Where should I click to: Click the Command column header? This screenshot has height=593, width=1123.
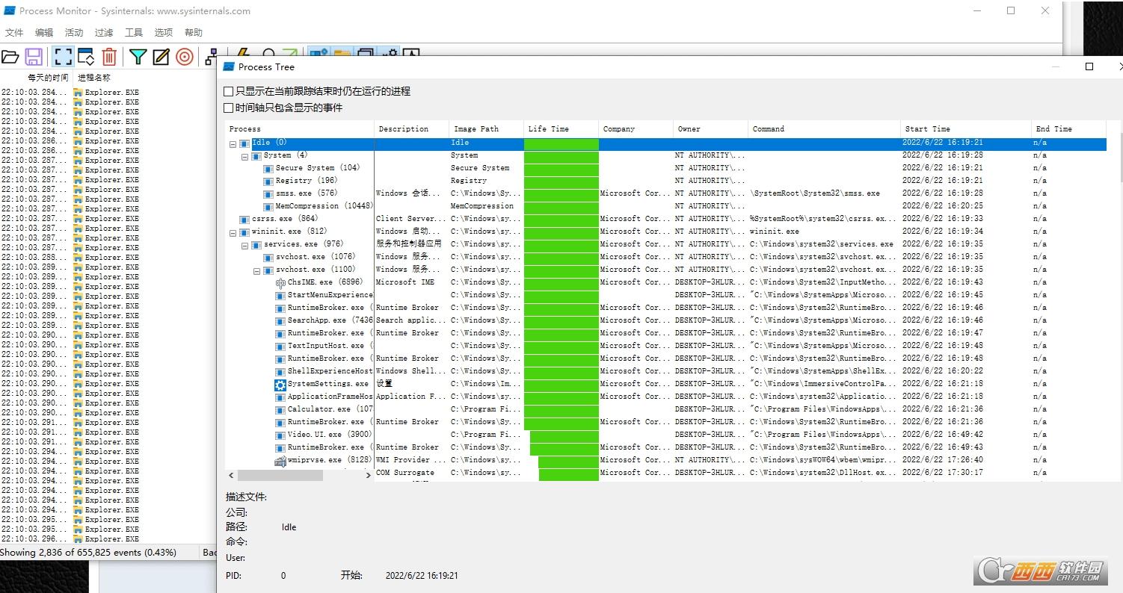(x=824, y=129)
